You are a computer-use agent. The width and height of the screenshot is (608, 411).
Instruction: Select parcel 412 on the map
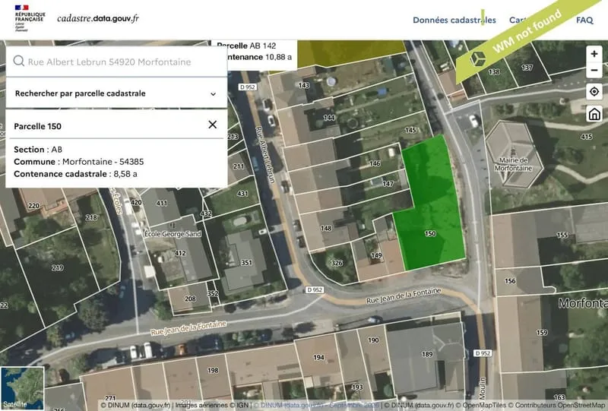tap(180, 253)
